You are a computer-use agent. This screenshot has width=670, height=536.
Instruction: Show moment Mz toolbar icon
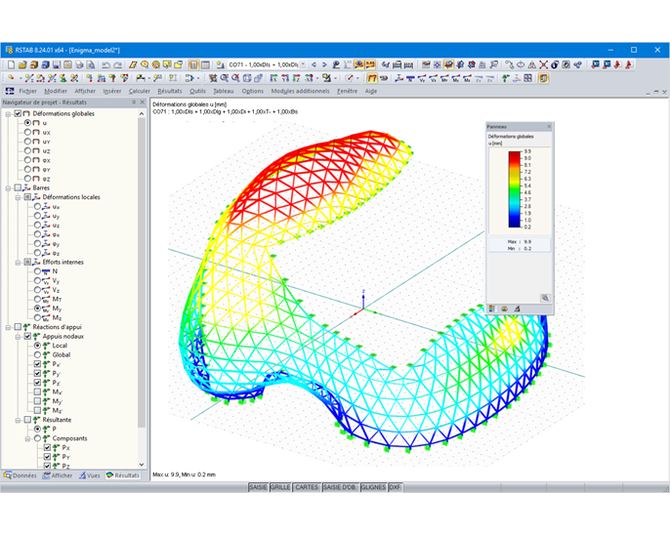[467, 78]
